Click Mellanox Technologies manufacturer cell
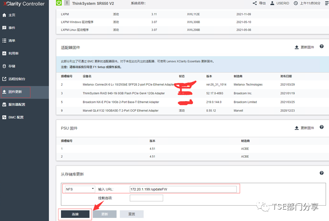Viewport: 329px width, 221px height. coord(248,84)
